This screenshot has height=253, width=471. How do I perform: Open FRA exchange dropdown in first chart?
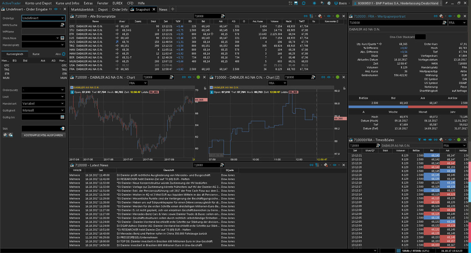coord(138,83)
